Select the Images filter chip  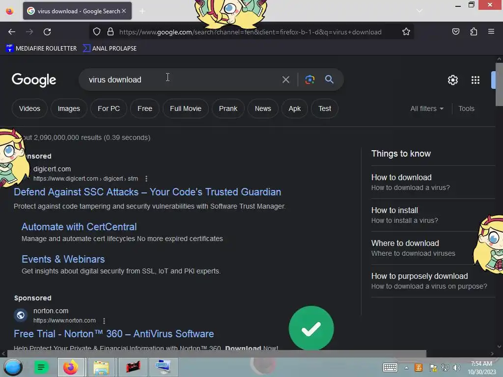pyautogui.click(x=69, y=108)
